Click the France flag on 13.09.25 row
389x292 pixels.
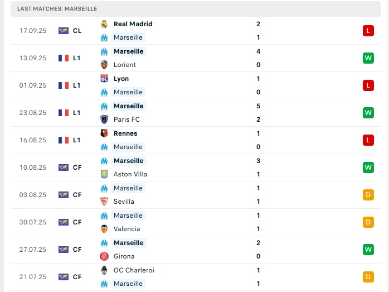pyautogui.click(x=64, y=58)
